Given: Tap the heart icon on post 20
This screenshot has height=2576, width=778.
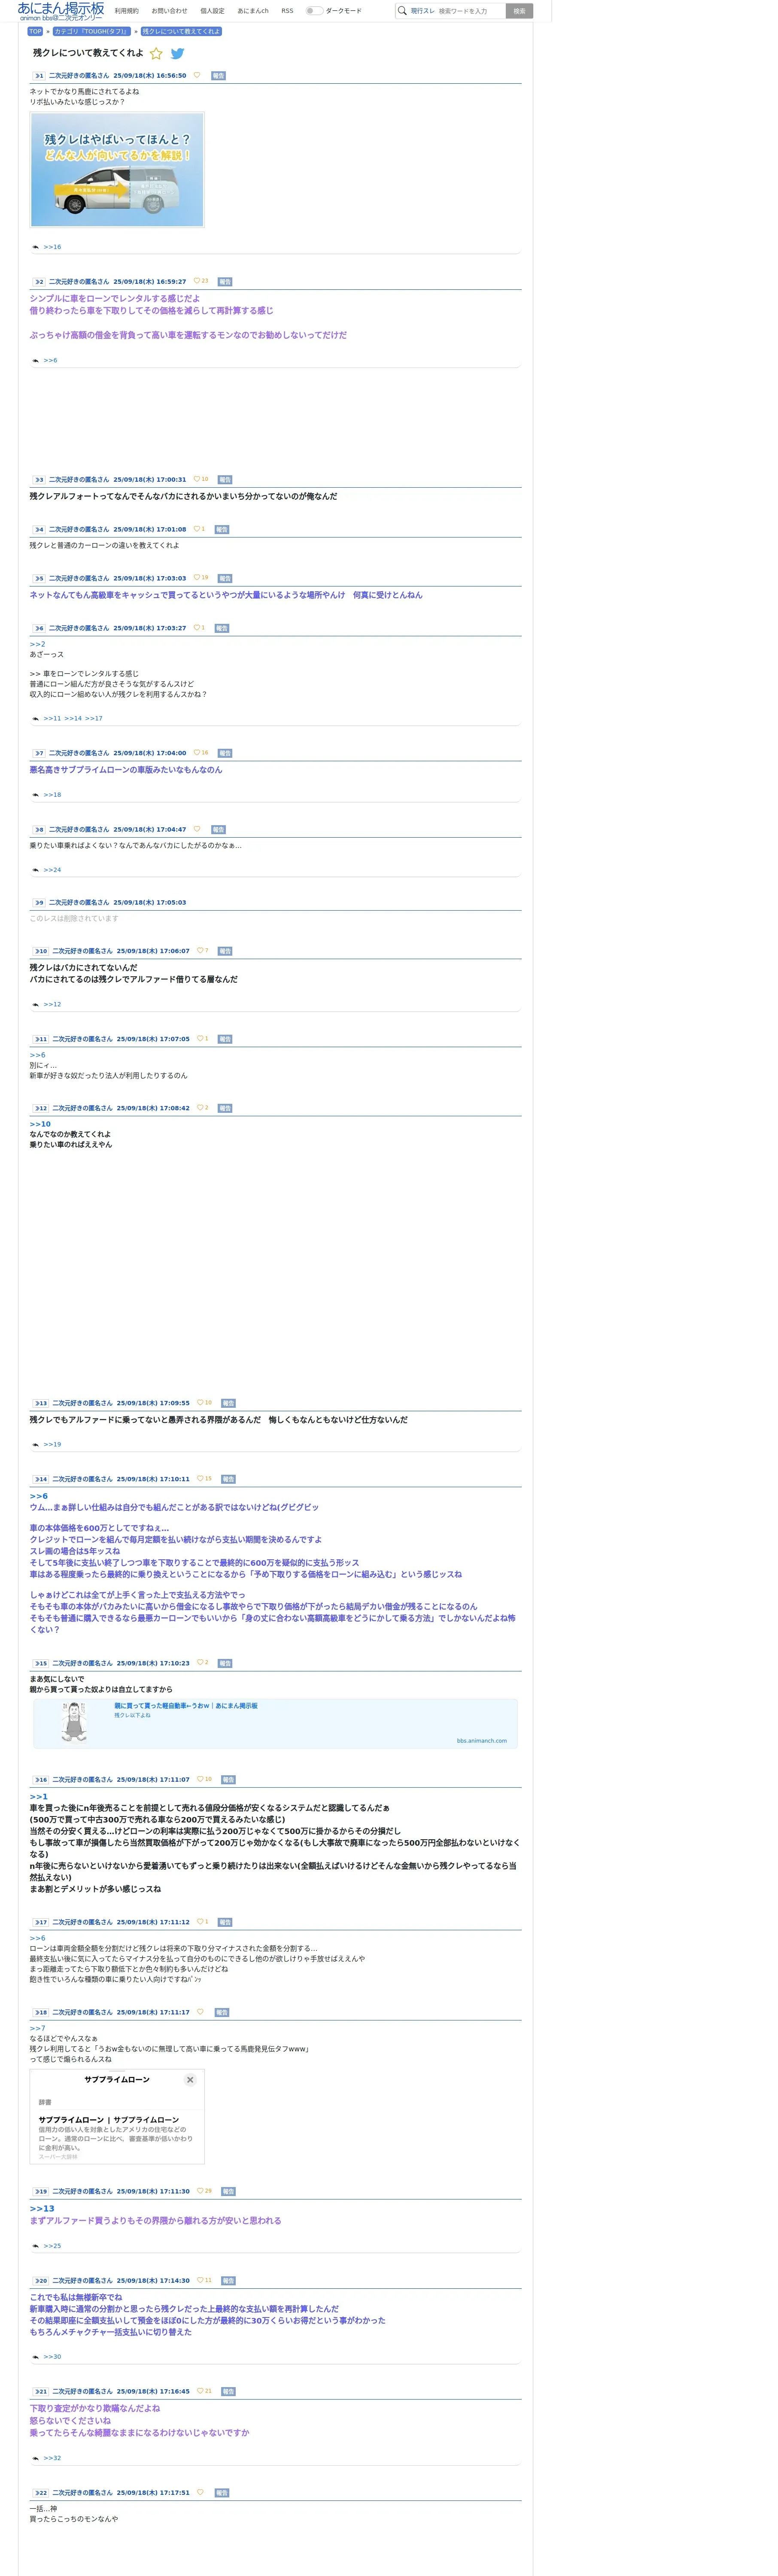Looking at the screenshot, I should point(200,2281).
